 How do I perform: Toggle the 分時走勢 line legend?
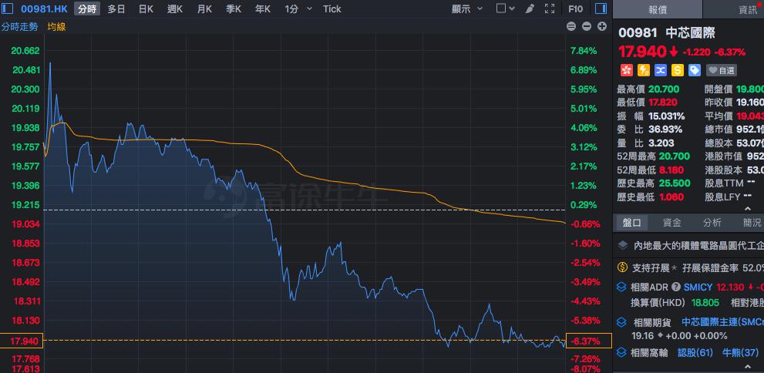click(19, 27)
